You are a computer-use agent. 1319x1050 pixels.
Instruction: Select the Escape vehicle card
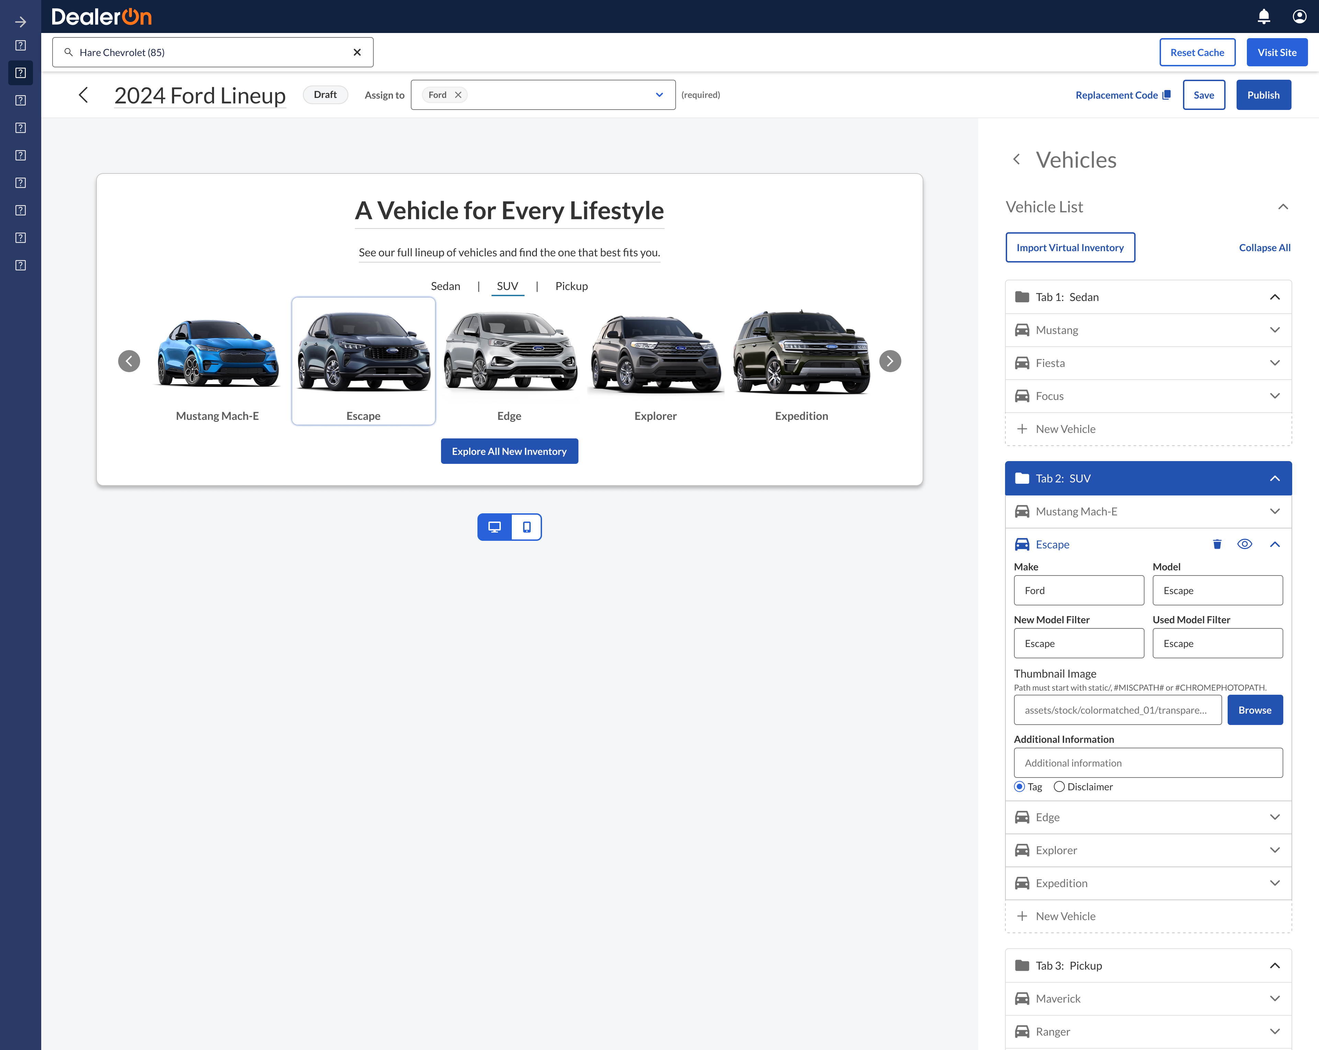coord(363,362)
